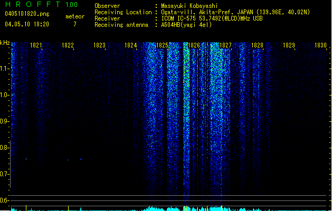This screenshot has width=332, height=211.
Task: Click the ICOM IC-575 receiver text
Action: tap(212, 18)
